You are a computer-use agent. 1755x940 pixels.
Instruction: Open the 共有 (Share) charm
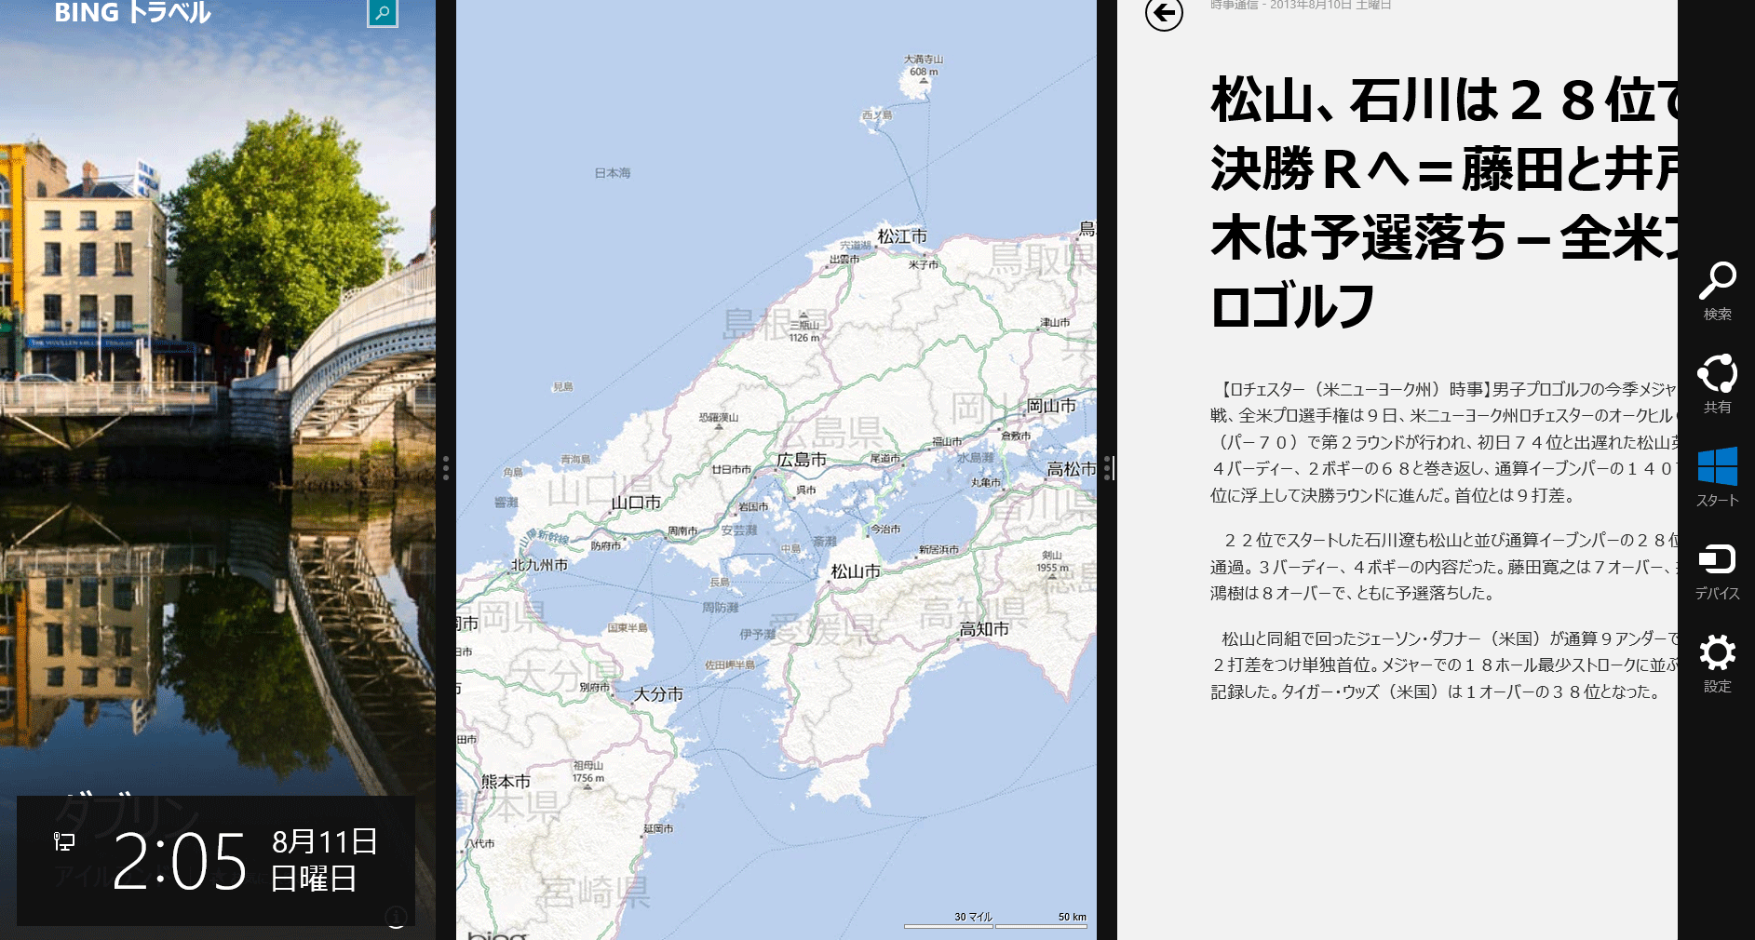coord(1717,383)
